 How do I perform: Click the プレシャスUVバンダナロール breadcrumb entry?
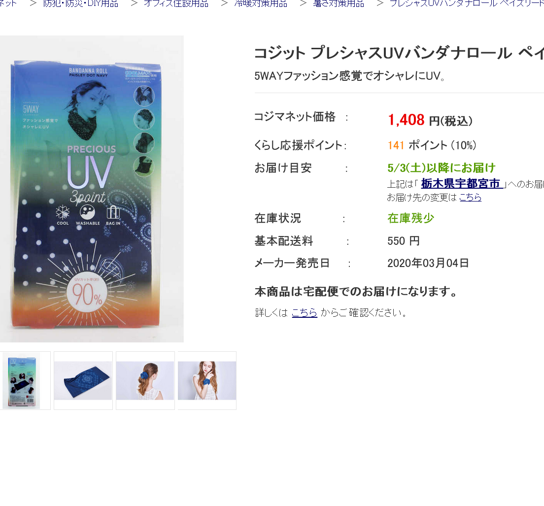tap(467, 3)
